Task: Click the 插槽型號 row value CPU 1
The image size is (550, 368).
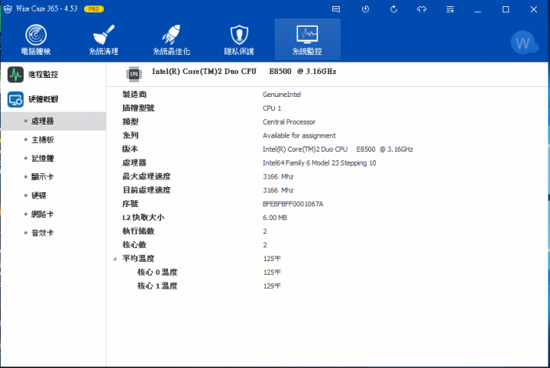Action: [272, 108]
